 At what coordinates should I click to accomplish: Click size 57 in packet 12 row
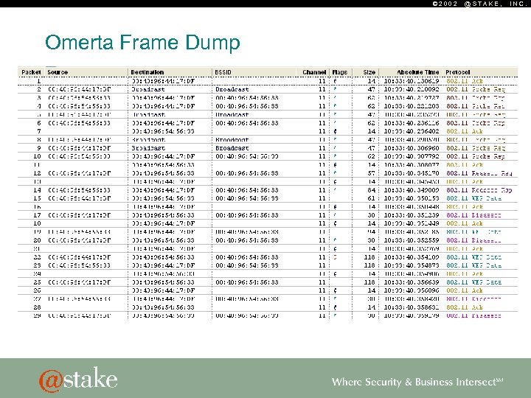[x=372, y=173]
